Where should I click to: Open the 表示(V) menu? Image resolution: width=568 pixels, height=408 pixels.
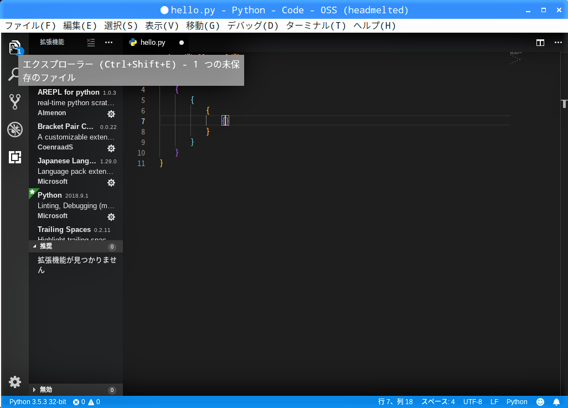[x=162, y=25]
